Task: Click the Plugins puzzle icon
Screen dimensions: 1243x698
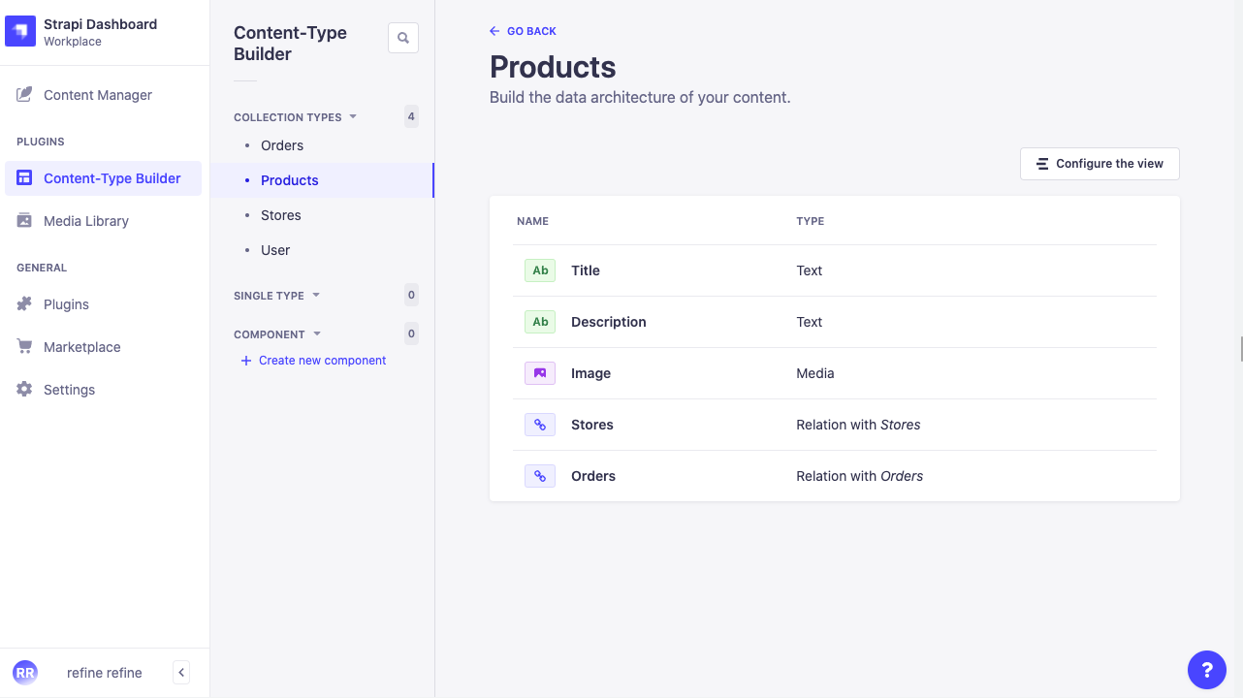Action: point(23,303)
